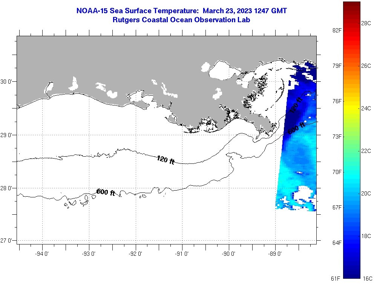Click the 67F colorbar label
This screenshot has width=374, height=284.
click(337, 207)
